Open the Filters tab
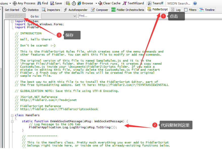222x149 pixels. point(190,10)
